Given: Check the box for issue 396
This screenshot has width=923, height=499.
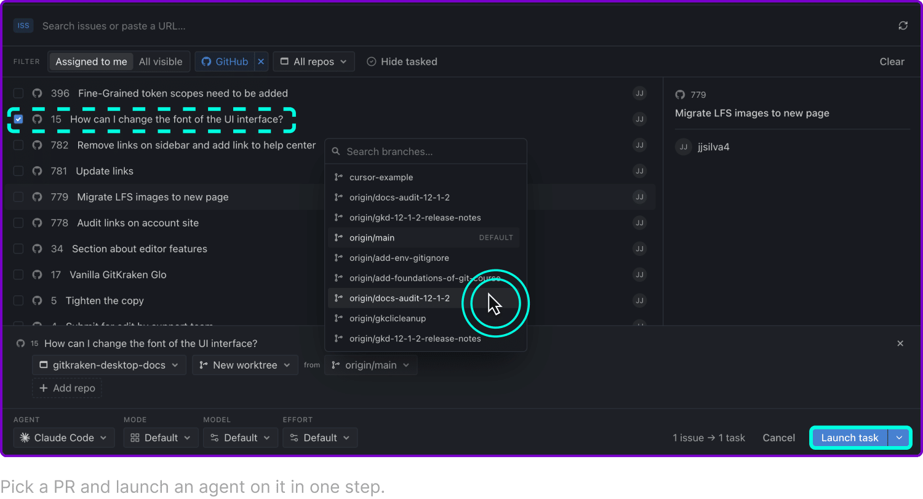Looking at the screenshot, I should pos(18,94).
